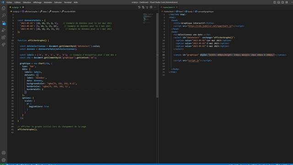Expand the html breadcrumb in home.html
The height and width of the screenshot is (165, 293).
point(180,11)
